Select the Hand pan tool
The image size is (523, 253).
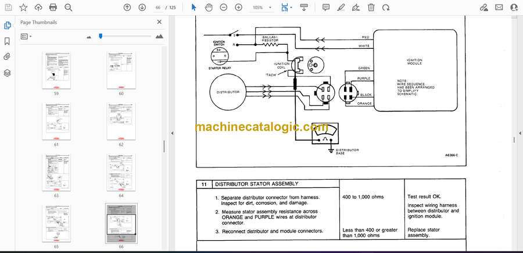pyautogui.click(x=208, y=8)
